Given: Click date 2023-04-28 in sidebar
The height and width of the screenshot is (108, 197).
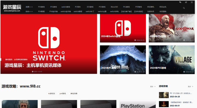Looking at the screenshot, I should point(175,97).
